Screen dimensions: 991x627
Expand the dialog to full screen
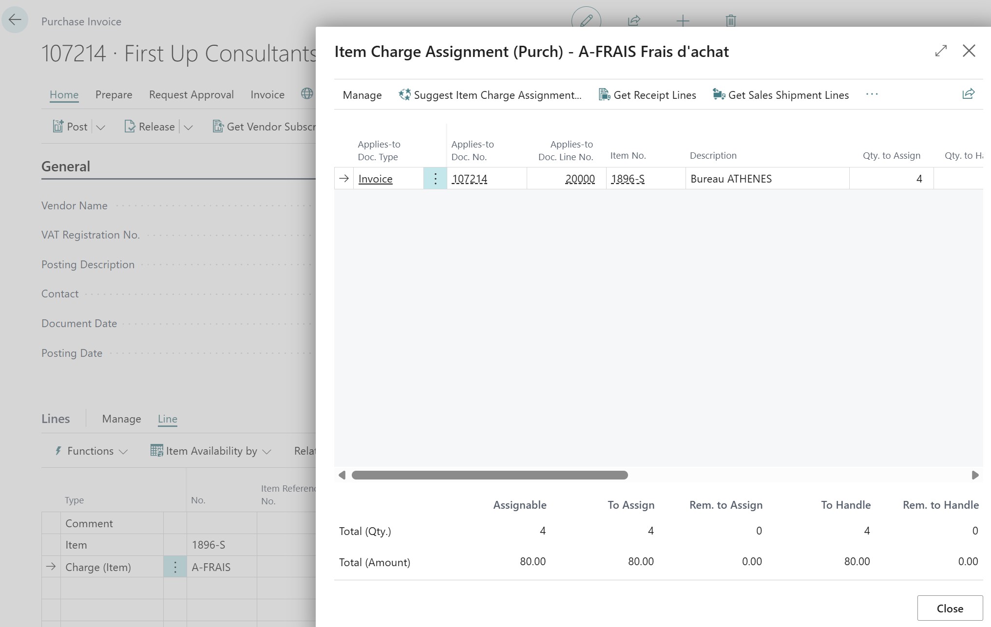coord(941,51)
